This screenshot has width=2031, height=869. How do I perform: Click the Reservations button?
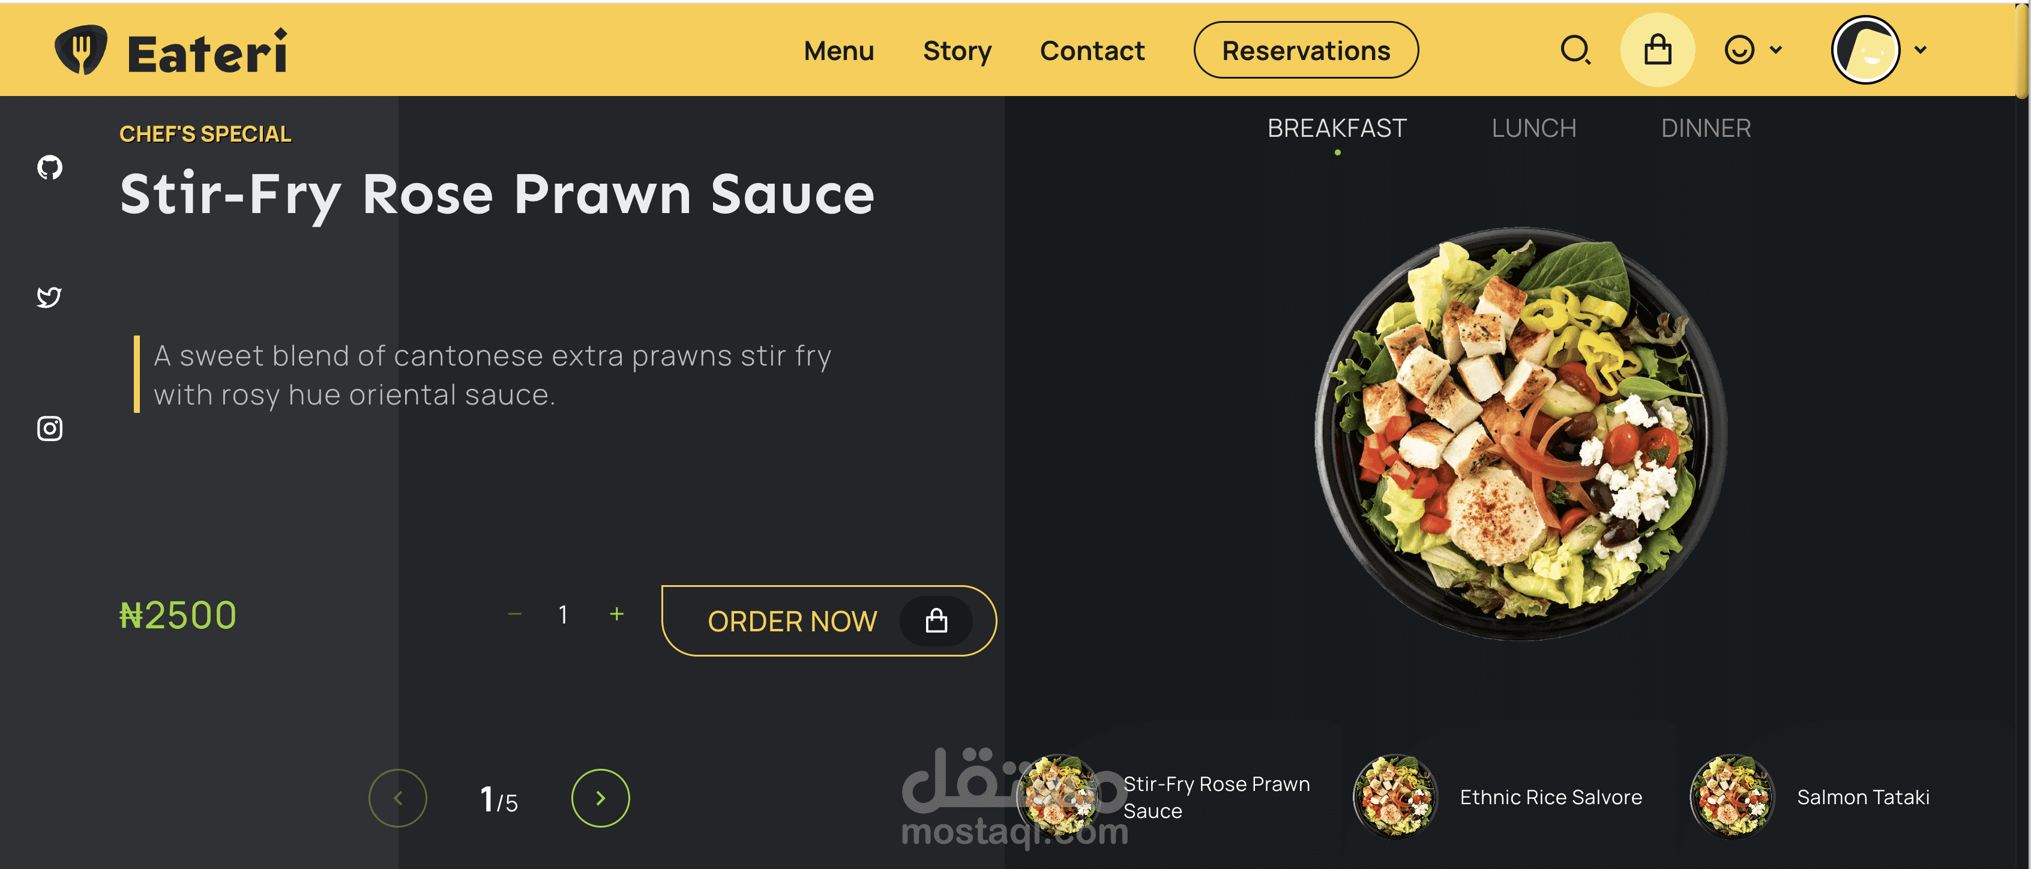click(x=1305, y=50)
